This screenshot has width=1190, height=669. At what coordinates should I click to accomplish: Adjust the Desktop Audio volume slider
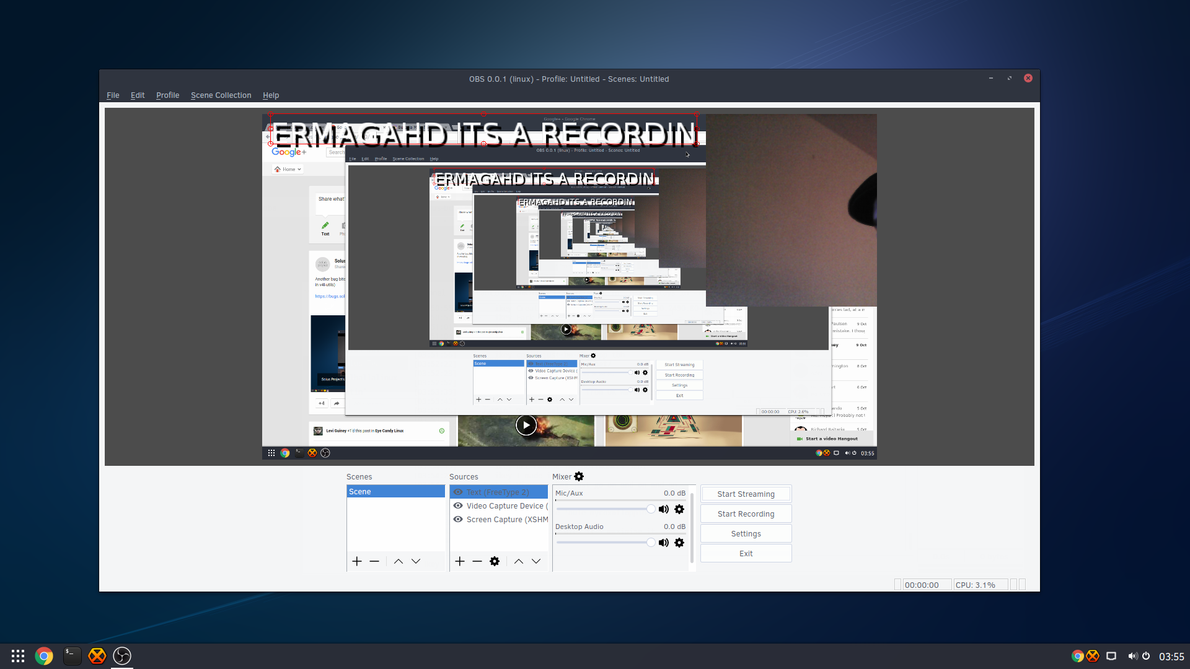606,543
